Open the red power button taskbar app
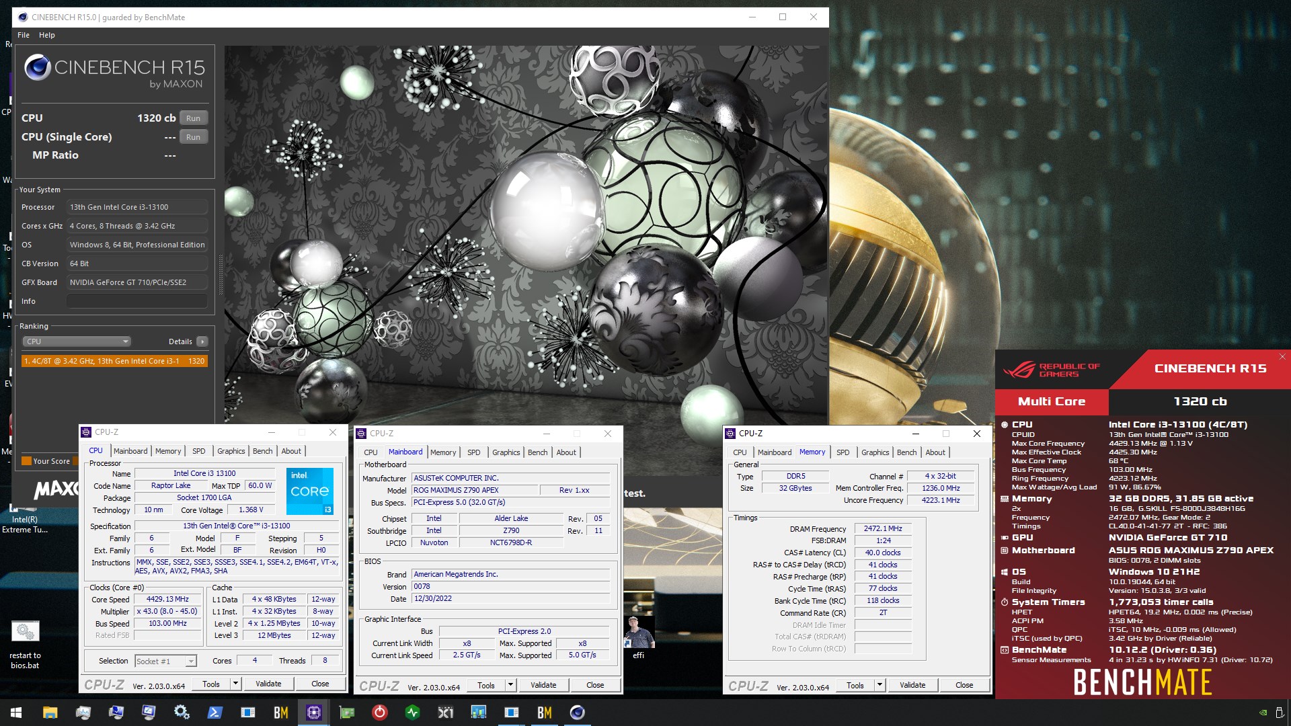 (x=379, y=713)
